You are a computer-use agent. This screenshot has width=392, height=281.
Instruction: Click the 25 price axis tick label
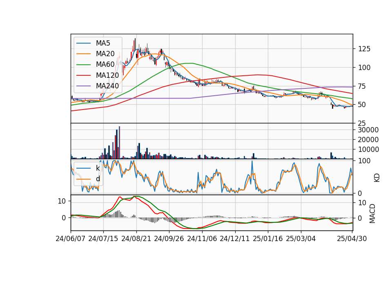pyautogui.click(x=362, y=123)
